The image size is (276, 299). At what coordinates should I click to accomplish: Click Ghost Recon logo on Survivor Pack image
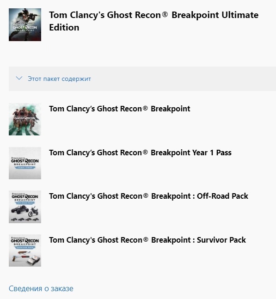tap(25, 241)
